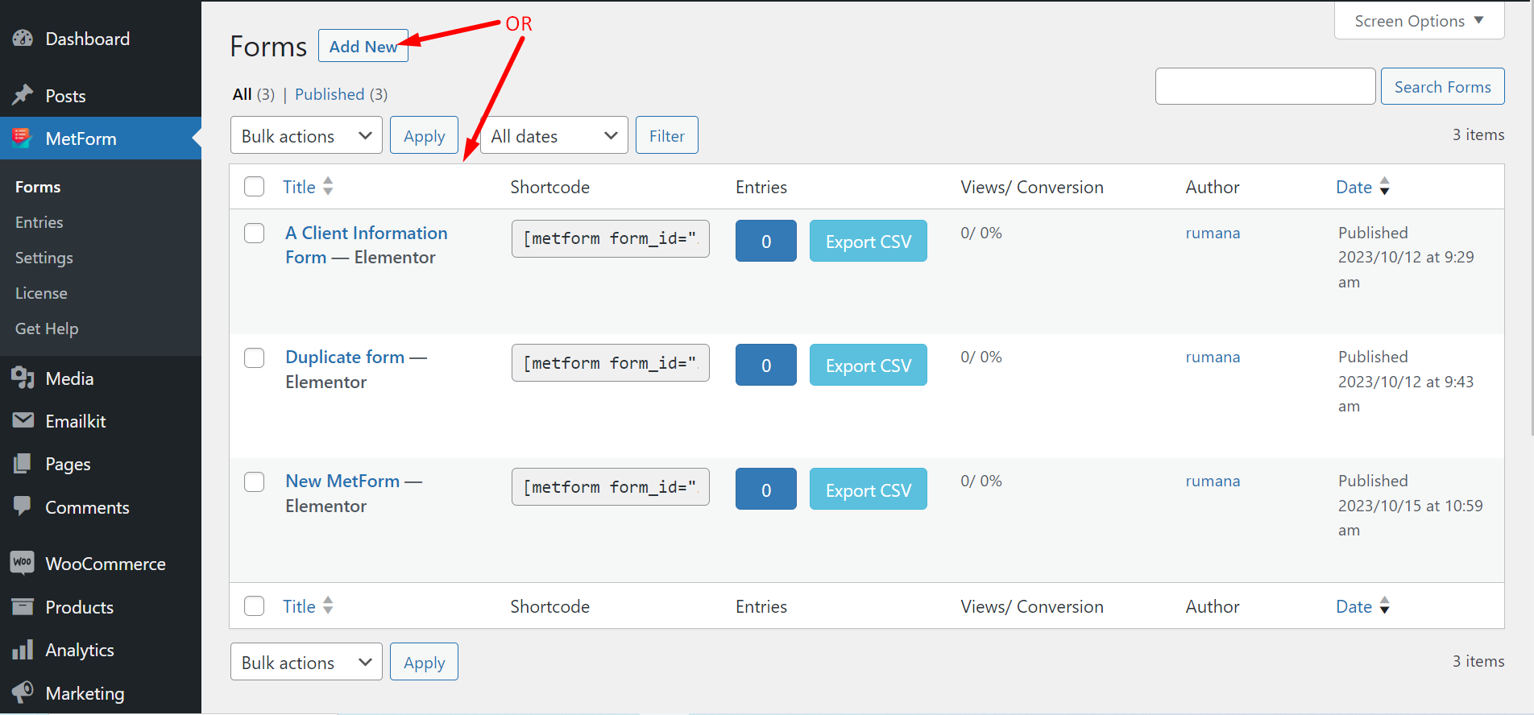This screenshot has height=715, width=1534.
Task: Click author rumana in New MetForm row
Action: coord(1213,481)
